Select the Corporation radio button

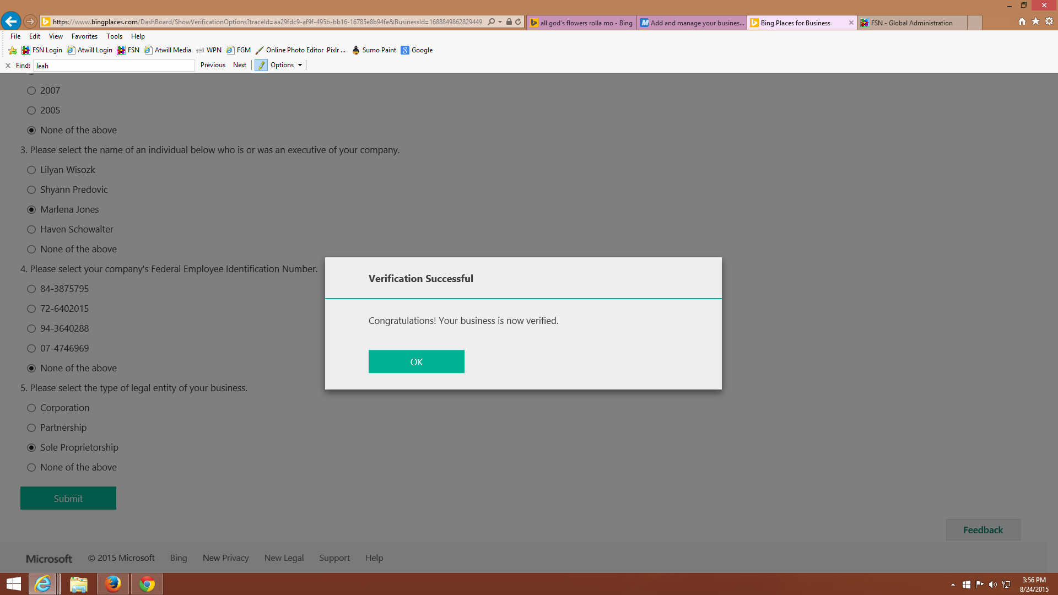click(31, 408)
